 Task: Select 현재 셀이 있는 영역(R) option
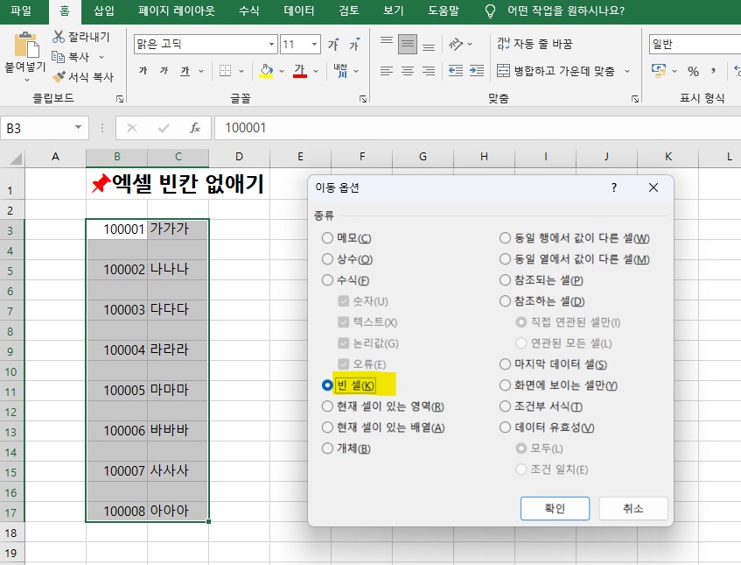(327, 406)
